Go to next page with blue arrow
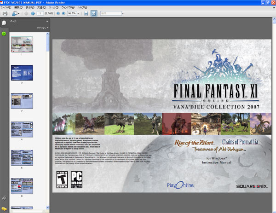This screenshot has height=213, width=276. pos(33,13)
